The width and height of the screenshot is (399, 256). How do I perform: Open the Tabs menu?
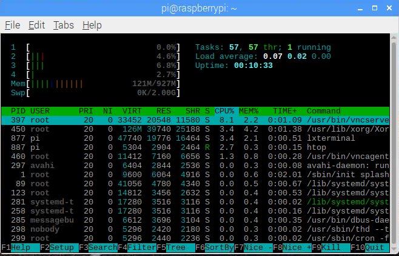point(64,25)
